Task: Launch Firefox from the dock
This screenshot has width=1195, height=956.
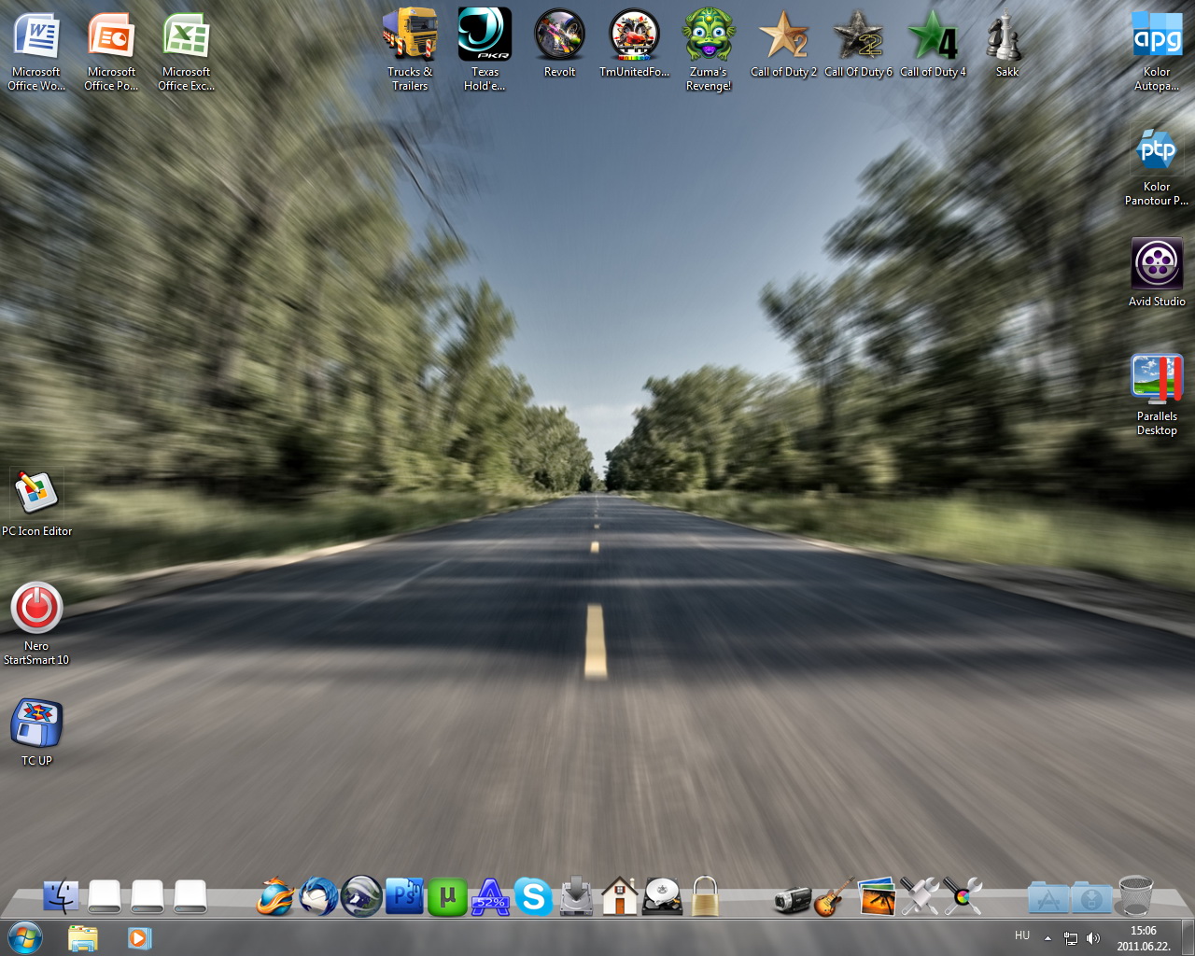Action: click(275, 897)
